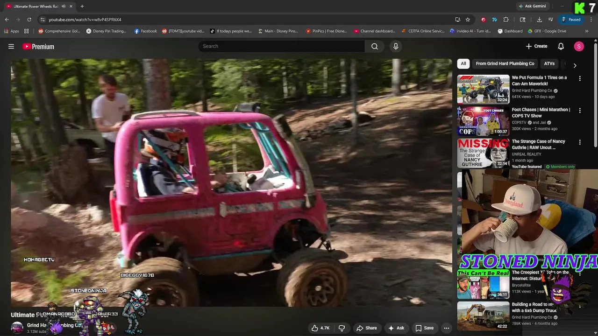Open the red circular extension icon

(483, 20)
